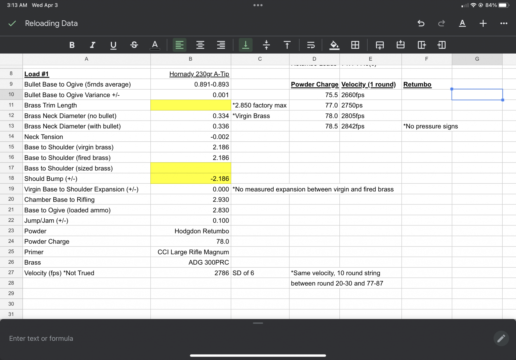Viewport: 516px width, 360px height.
Task: Select right horizontal alignment
Action: pyautogui.click(x=221, y=45)
